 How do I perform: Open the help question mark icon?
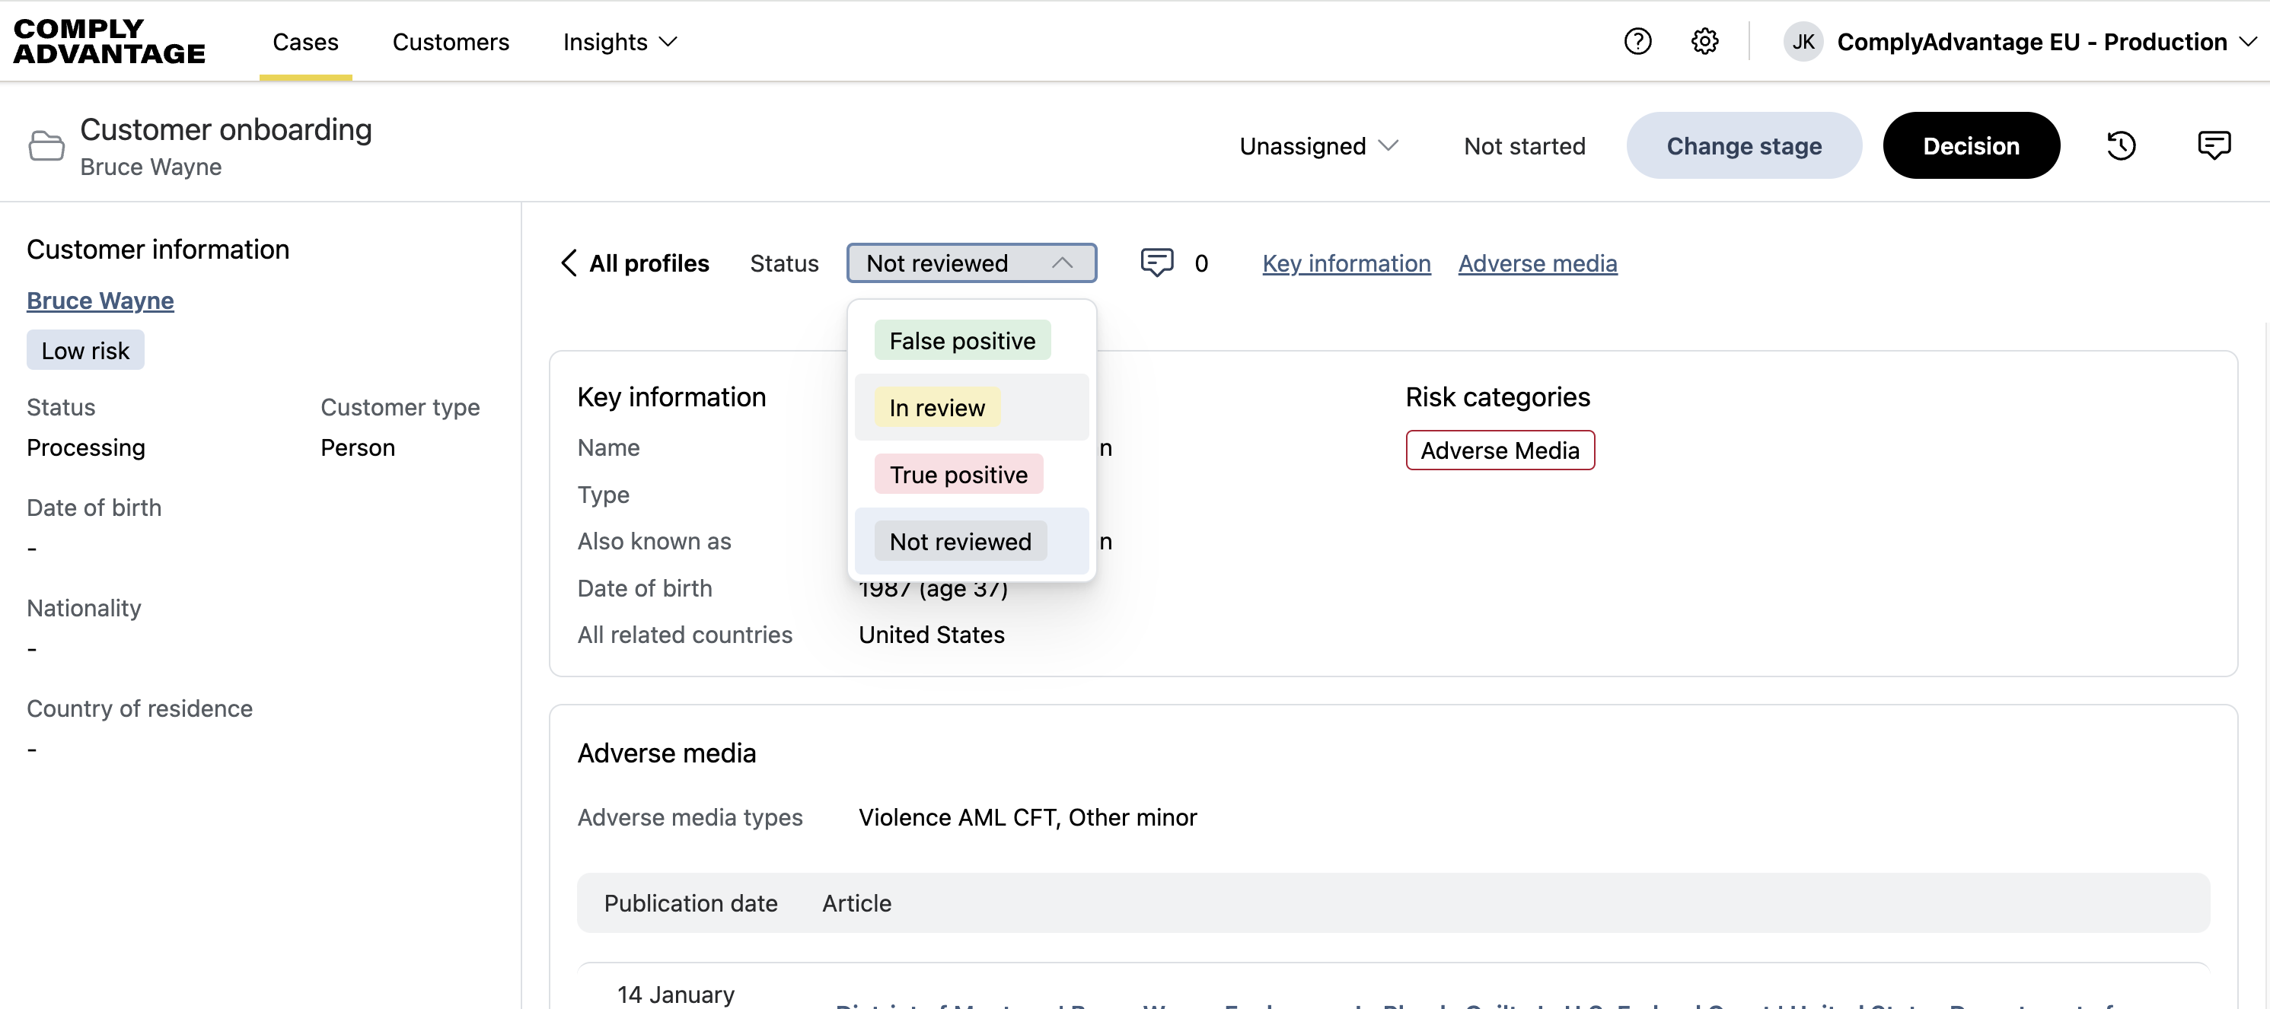1637,41
